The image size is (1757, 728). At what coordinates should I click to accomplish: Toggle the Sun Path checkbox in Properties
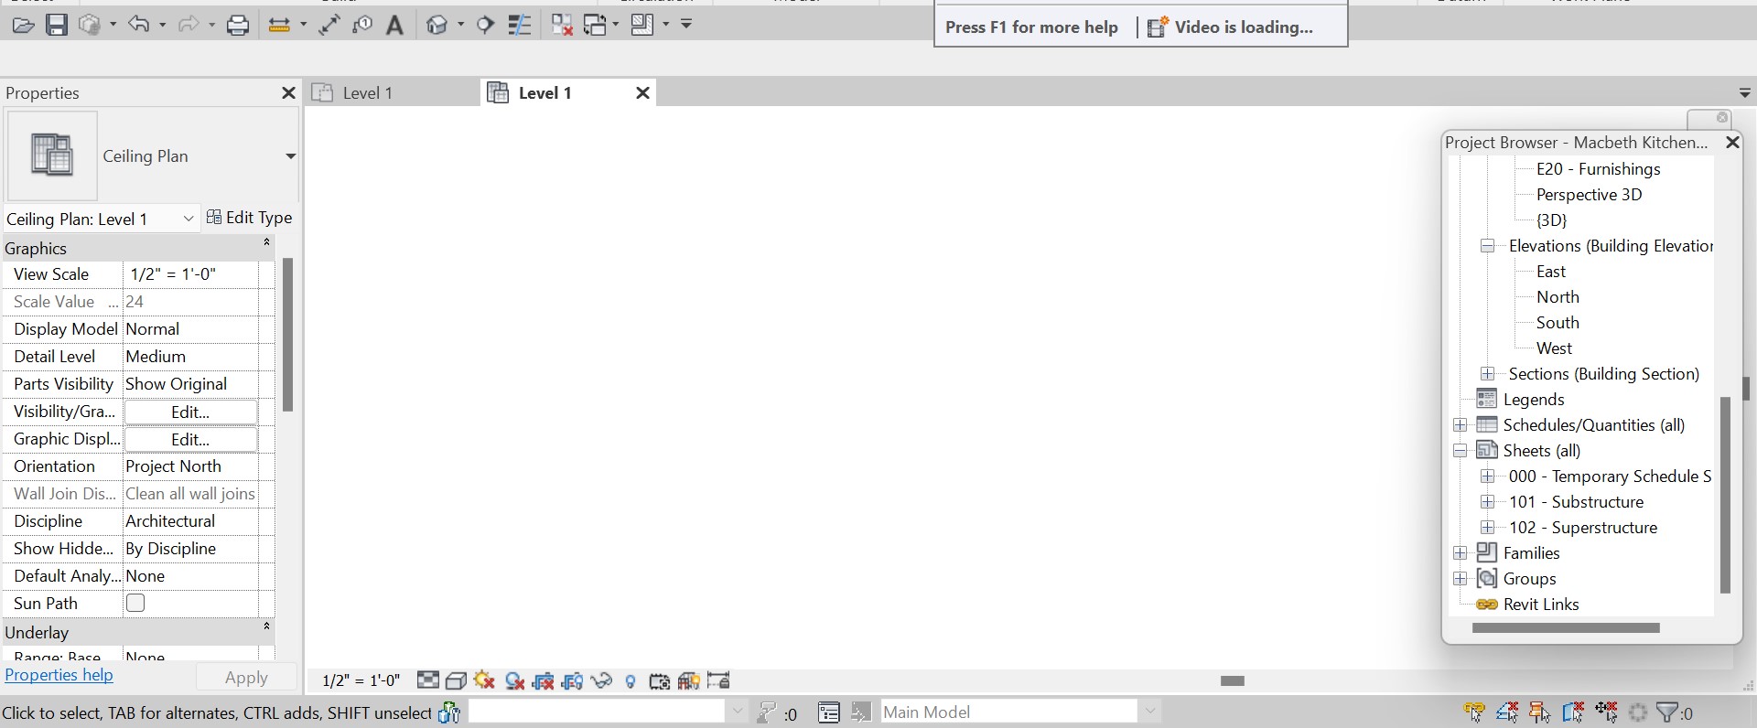(x=135, y=603)
